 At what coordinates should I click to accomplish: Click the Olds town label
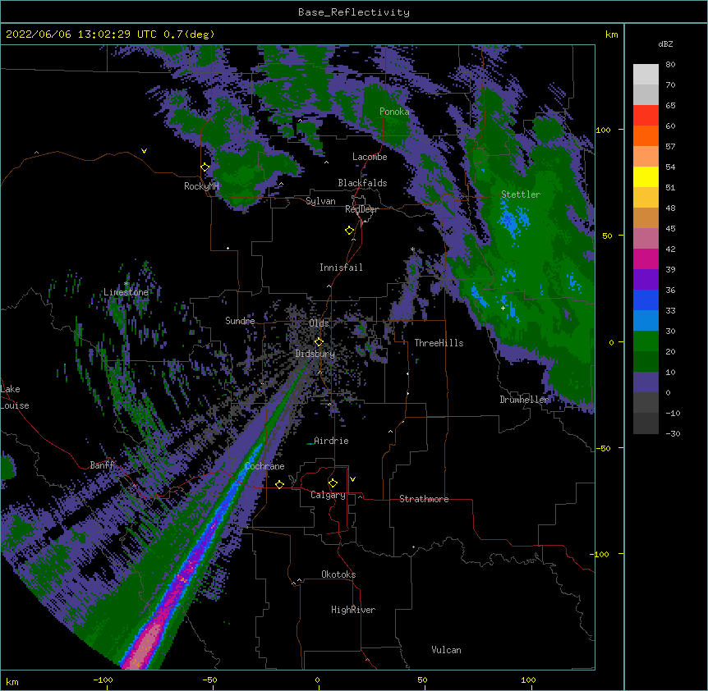coord(319,323)
